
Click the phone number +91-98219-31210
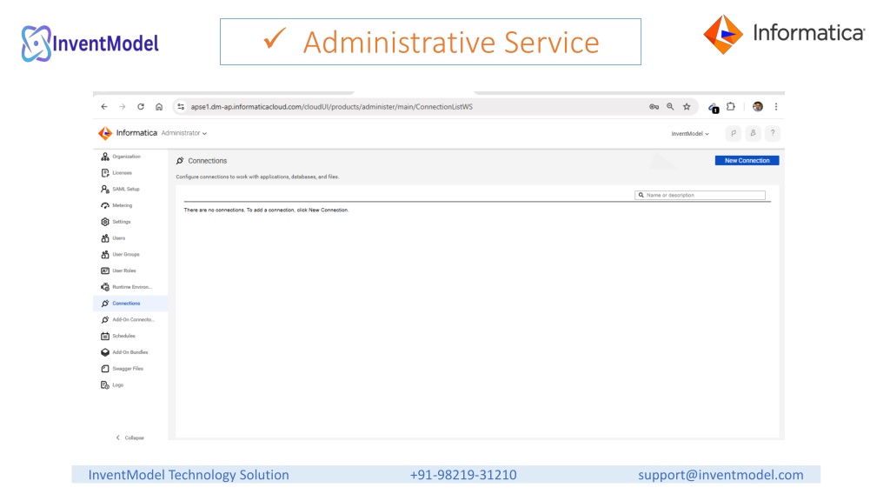coord(463,475)
